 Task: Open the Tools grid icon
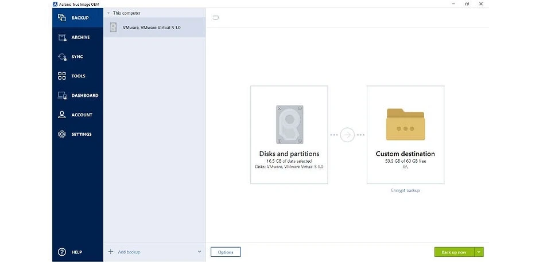click(x=62, y=76)
